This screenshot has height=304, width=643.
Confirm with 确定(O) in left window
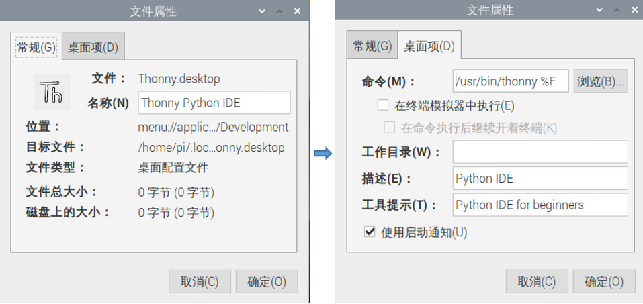tap(267, 281)
